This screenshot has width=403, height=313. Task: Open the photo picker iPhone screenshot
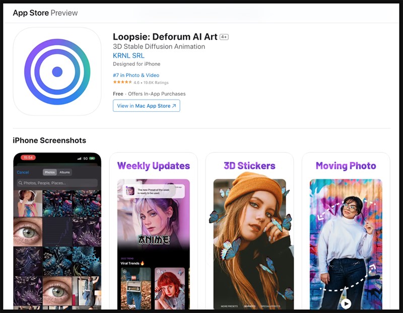[57, 231]
